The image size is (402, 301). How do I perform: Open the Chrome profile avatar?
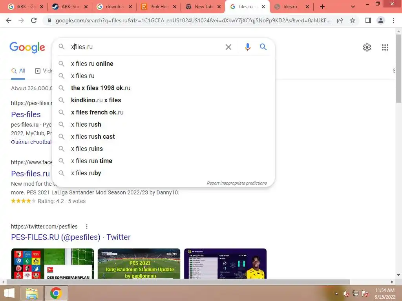381,20
